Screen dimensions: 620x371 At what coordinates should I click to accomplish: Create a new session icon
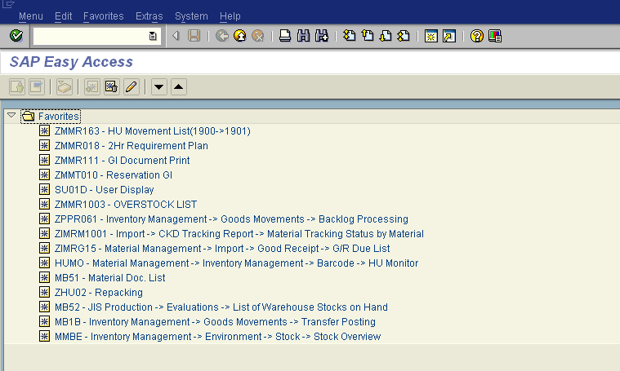pyautogui.click(x=431, y=36)
